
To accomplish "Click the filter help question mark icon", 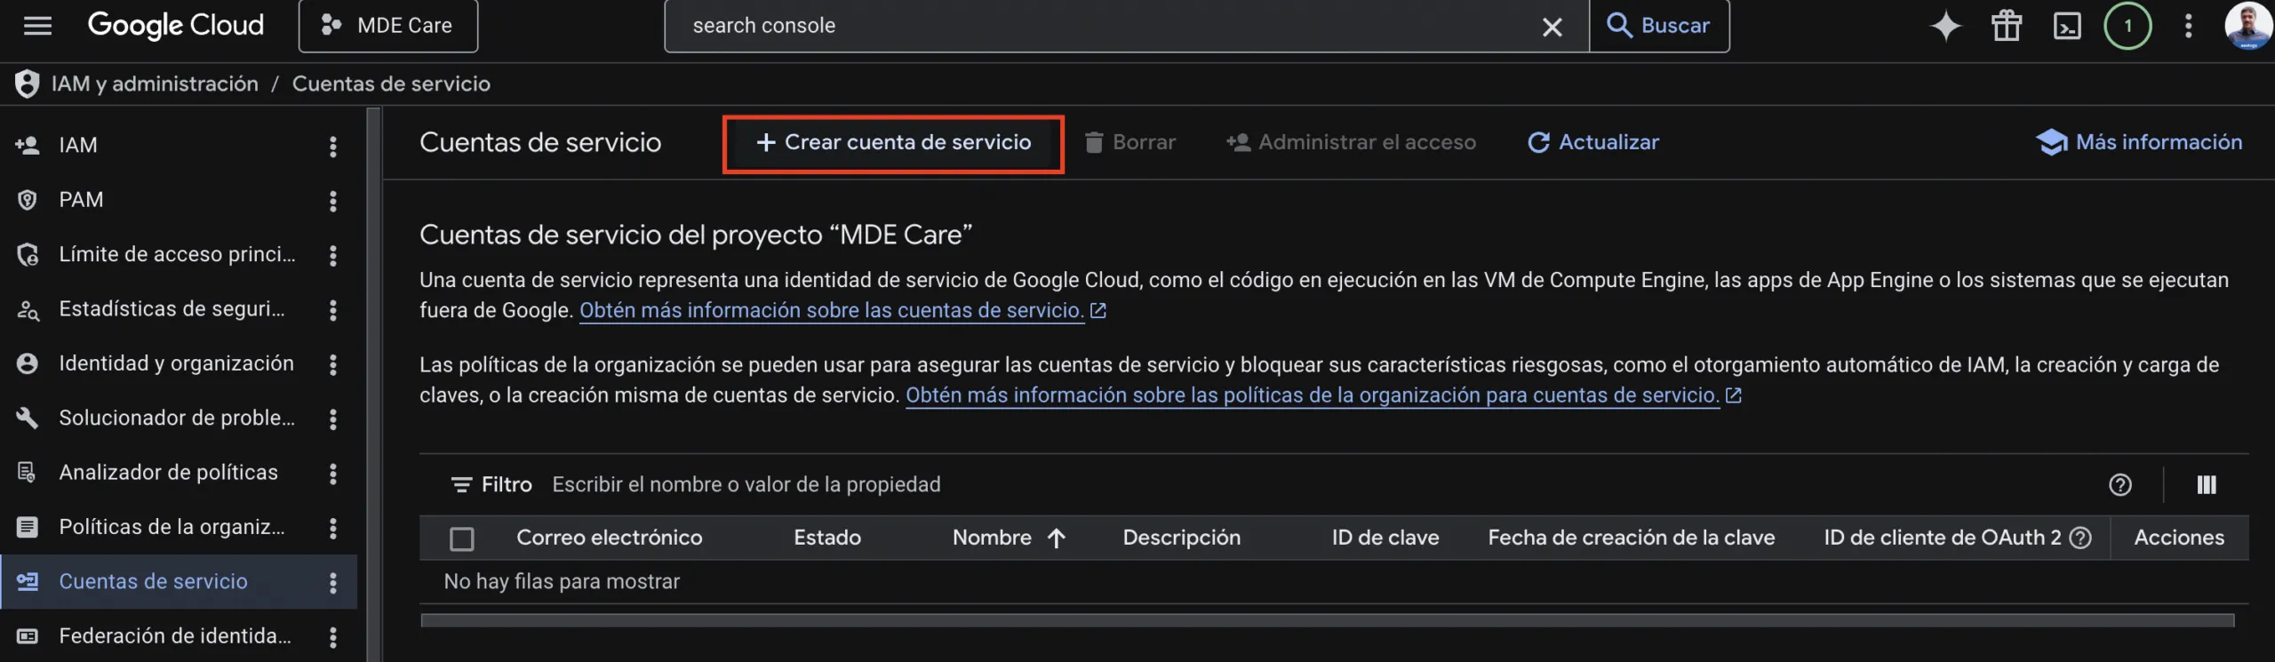I will tap(2120, 484).
